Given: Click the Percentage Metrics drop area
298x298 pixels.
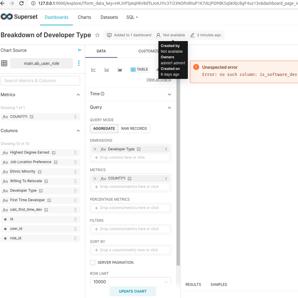Looking at the screenshot, I should click(x=131, y=208).
